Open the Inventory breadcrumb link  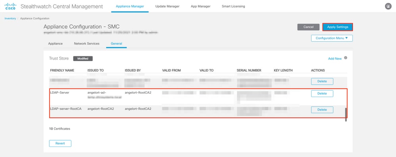(x=10, y=18)
